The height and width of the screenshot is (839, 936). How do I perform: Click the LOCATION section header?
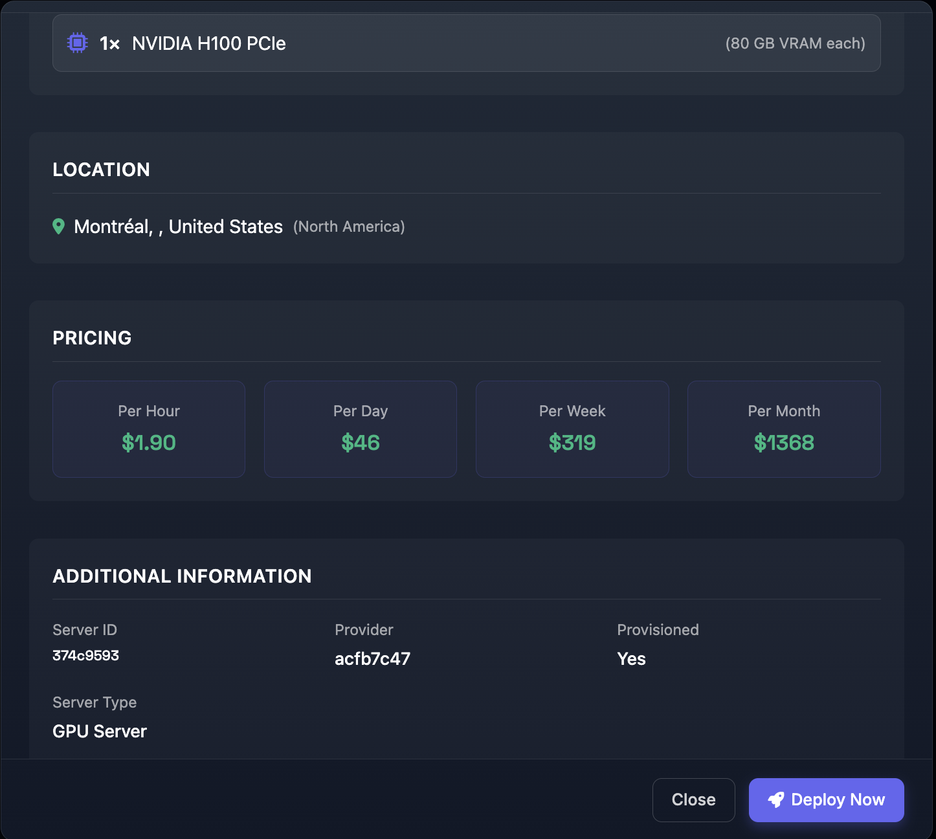click(101, 170)
